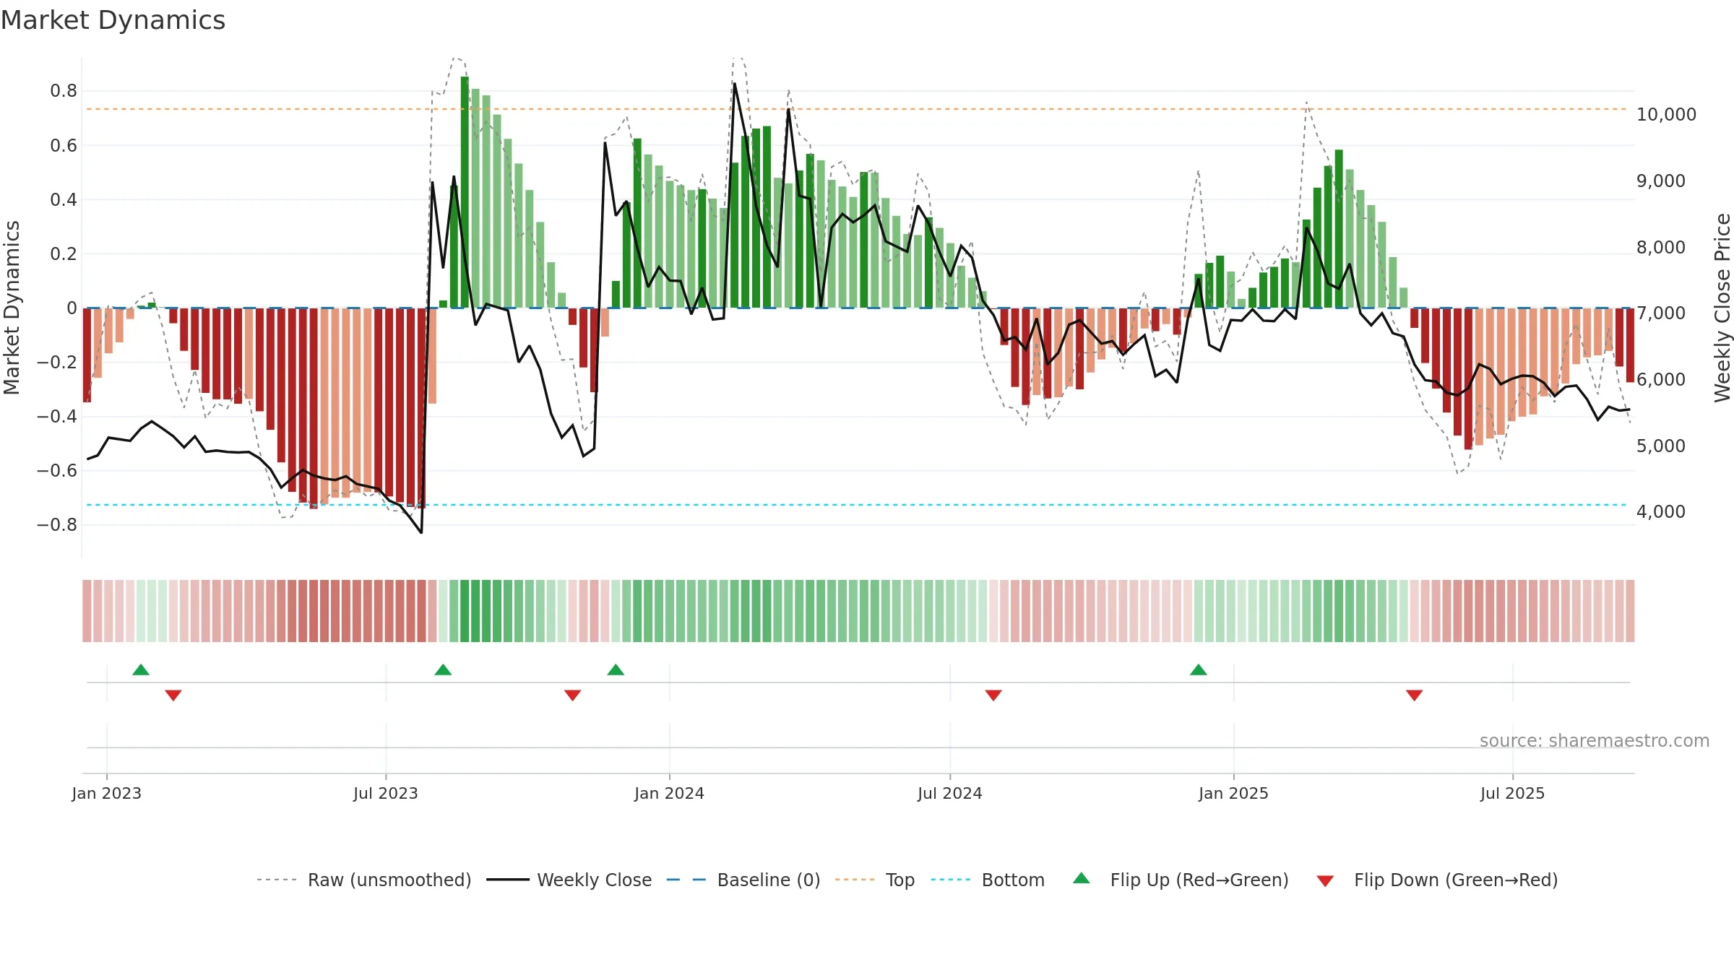The width and height of the screenshot is (1734, 975).
Task: Click the −0.2 left axis tick
Action: click(57, 362)
